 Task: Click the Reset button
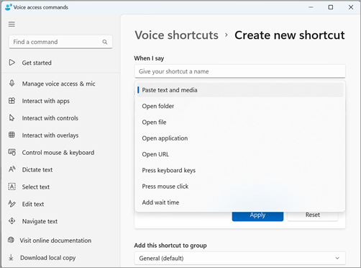point(313,216)
